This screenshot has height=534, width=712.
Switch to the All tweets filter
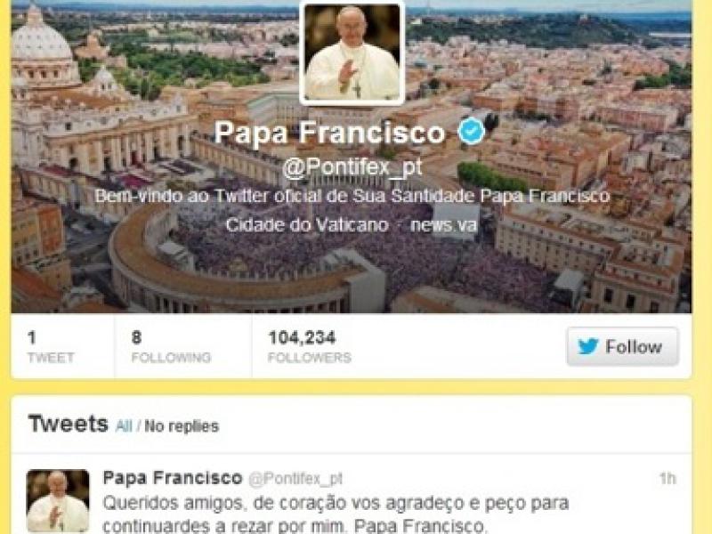pyautogui.click(x=124, y=426)
